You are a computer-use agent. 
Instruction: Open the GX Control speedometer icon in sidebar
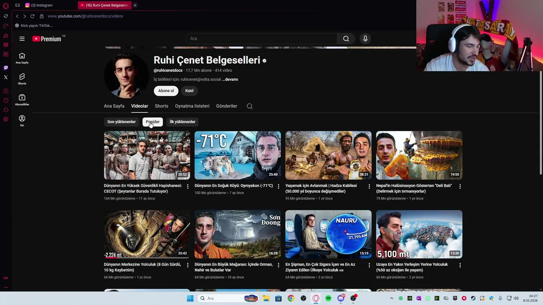coord(6,26)
